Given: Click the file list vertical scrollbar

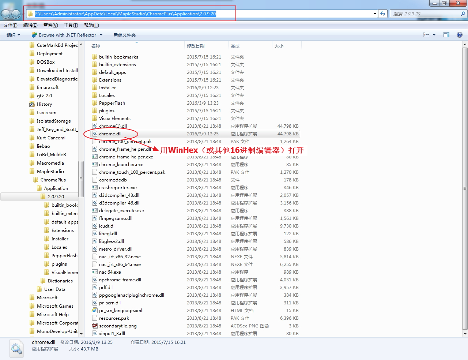Looking at the screenshot, I should tap(465, 188).
